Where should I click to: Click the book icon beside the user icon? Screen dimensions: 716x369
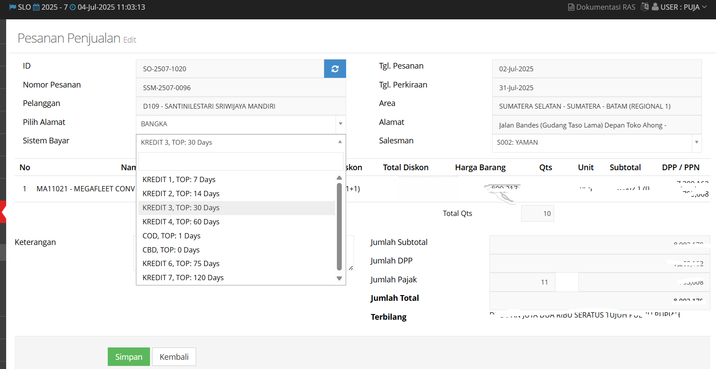[645, 7]
